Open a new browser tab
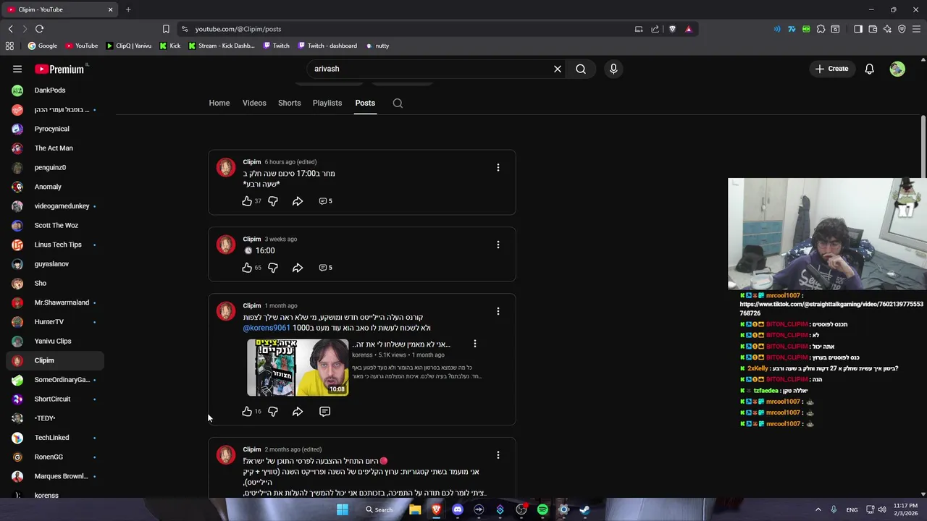This screenshot has height=521, width=927. tap(128, 9)
